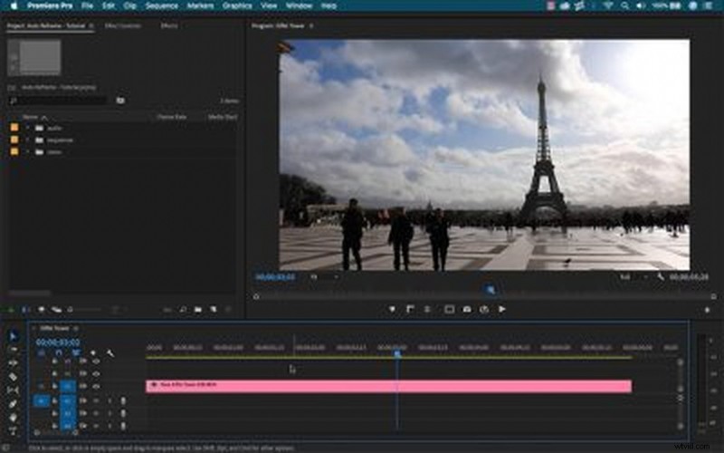The width and height of the screenshot is (724, 453).
Task: Mute audio track A1
Action: [96, 400]
